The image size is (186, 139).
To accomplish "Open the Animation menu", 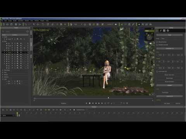I will 21,21.
